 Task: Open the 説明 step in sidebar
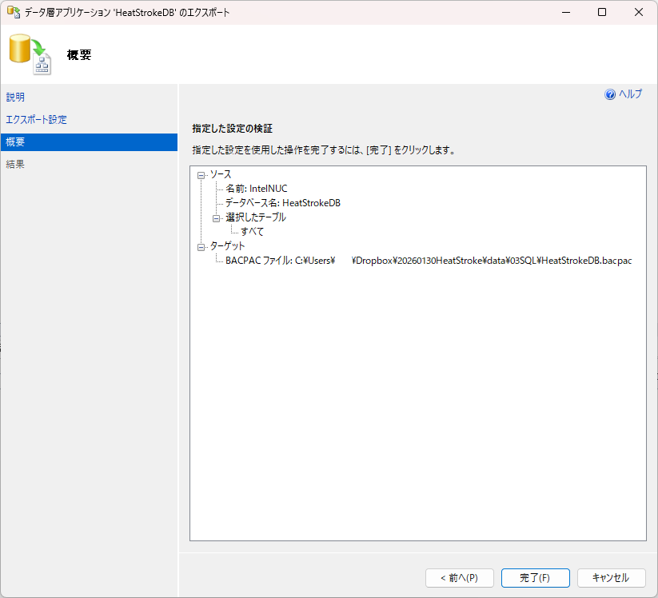(x=15, y=98)
